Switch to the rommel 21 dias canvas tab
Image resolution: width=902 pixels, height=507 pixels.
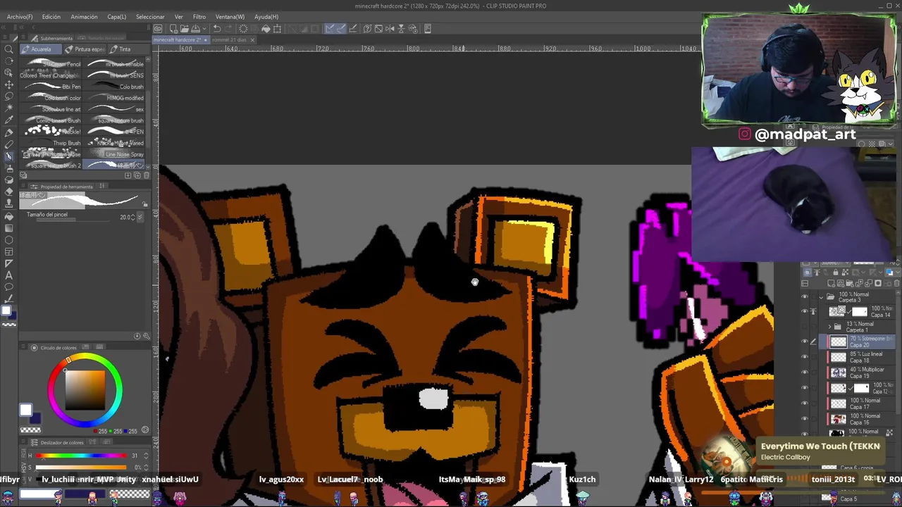[230, 40]
